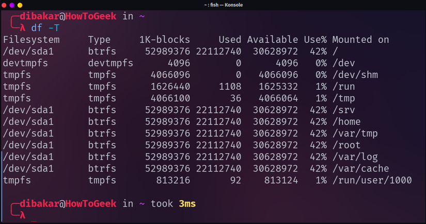Click the '1108' used value
Image resolution: width=426 pixels, height=224 pixels.
point(230,87)
